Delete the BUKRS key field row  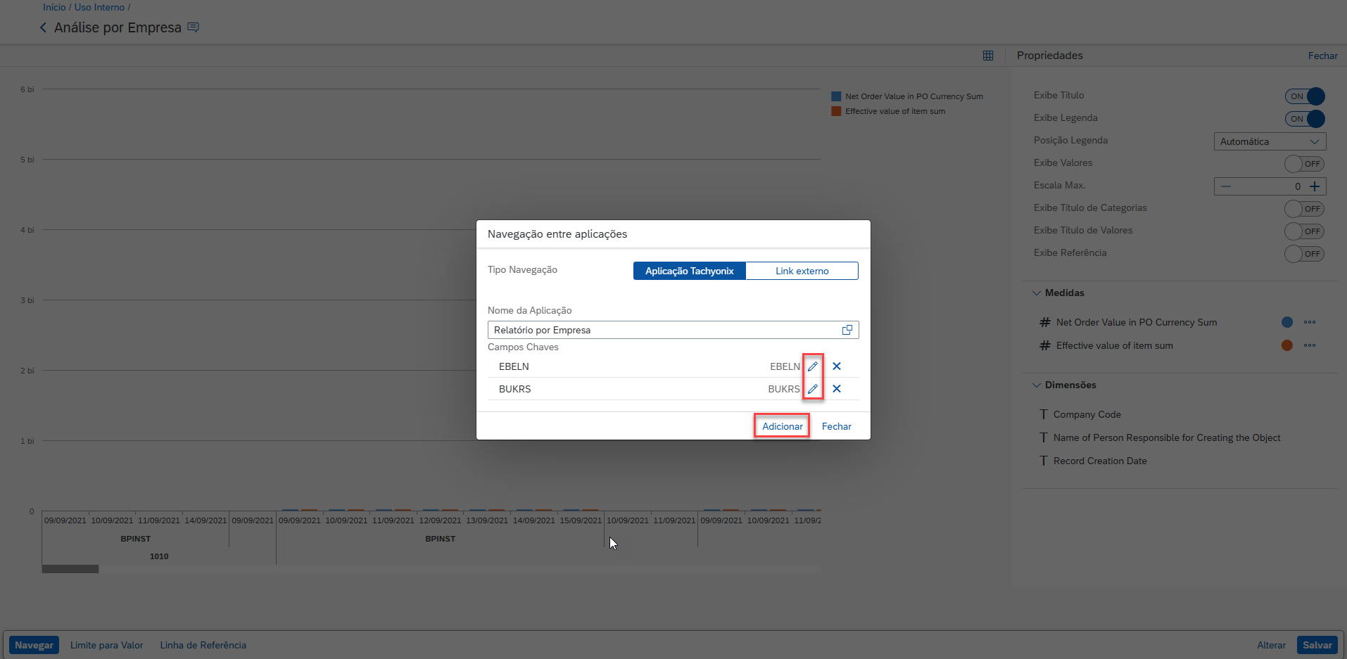click(x=837, y=389)
